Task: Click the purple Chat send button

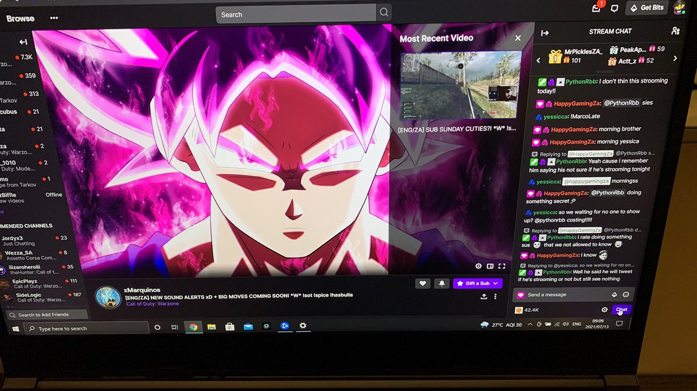Action: 621,309
